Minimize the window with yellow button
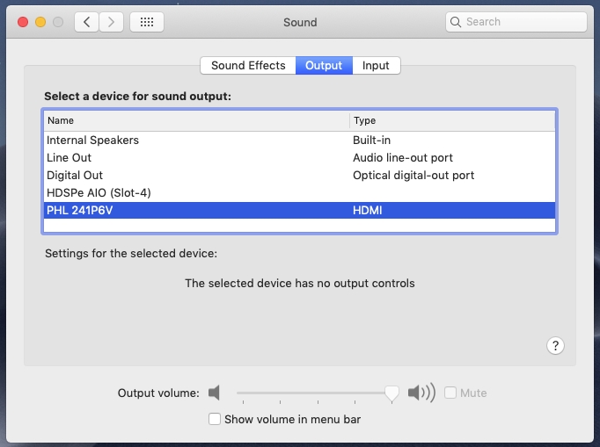This screenshot has width=600, height=447. pyautogui.click(x=40, y=22)
